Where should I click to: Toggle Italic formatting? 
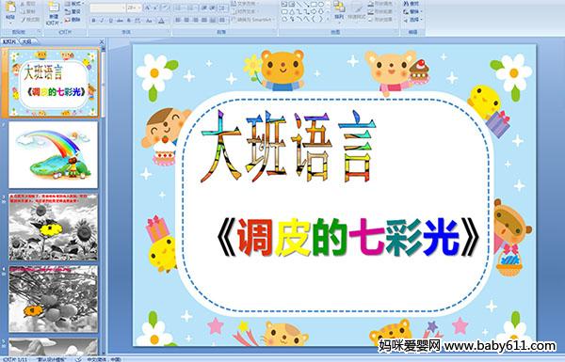[102, 21]
